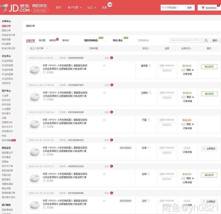The width and height of the screenshot is (221, 214).
Task: Click JD badge icon on order 43336849288
Action: coord(111,112)
